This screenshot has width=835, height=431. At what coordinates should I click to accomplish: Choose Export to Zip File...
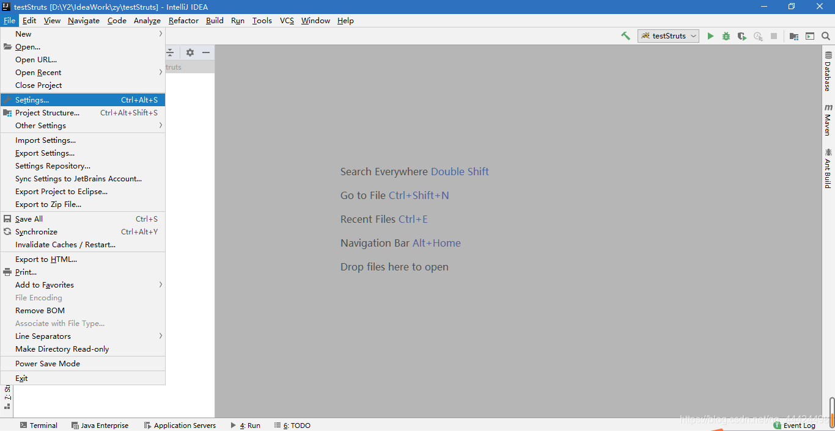pyautogui.click(x=83, y=205)
